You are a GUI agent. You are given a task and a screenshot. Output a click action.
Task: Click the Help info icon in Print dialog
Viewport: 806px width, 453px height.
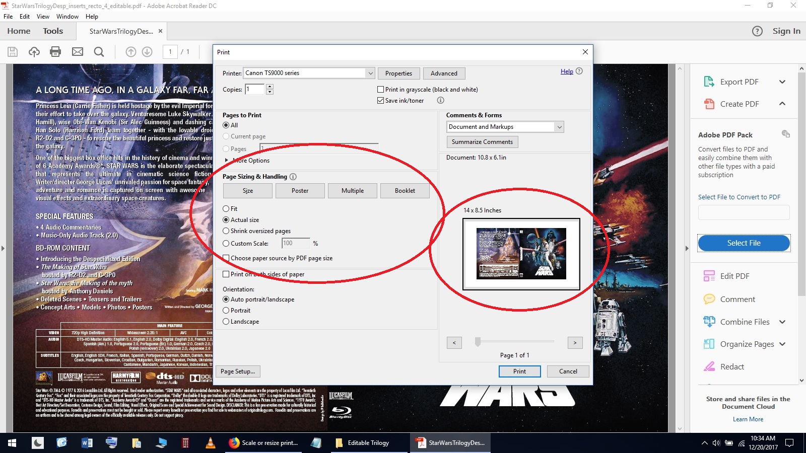pyautogui.click(x=579, y=71)
